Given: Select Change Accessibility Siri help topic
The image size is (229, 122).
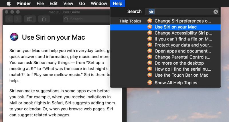Looking at the screenshot, I should (165, 33).
